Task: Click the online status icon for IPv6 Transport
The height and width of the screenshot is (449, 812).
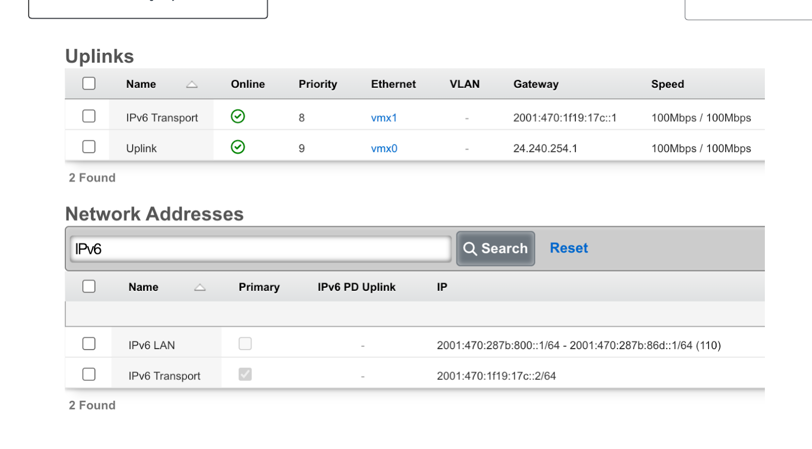Action: coord(238,117)
